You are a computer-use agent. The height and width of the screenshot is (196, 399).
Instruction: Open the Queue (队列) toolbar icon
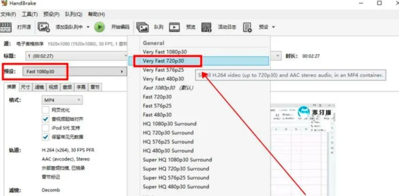(142, 27)
